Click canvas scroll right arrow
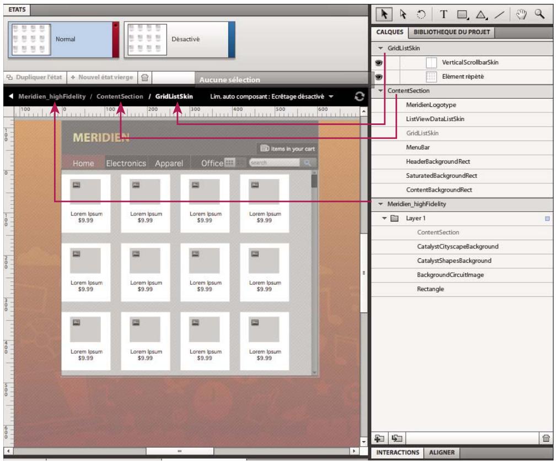The height and width of the screenshot is (461, 558). point(354,451)
